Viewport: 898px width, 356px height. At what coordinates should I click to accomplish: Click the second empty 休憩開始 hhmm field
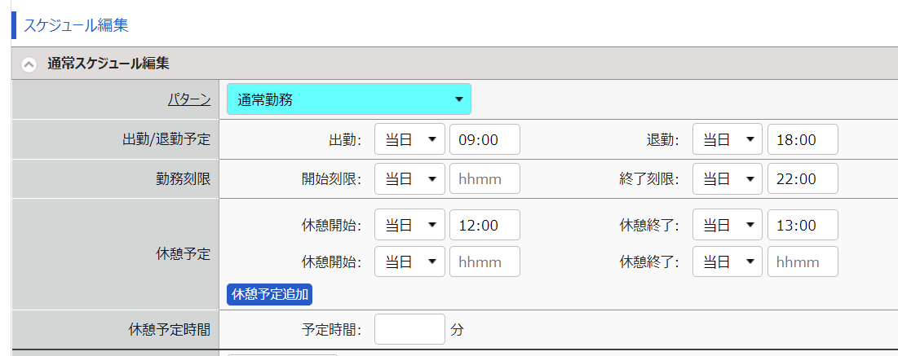click(484, 262)
